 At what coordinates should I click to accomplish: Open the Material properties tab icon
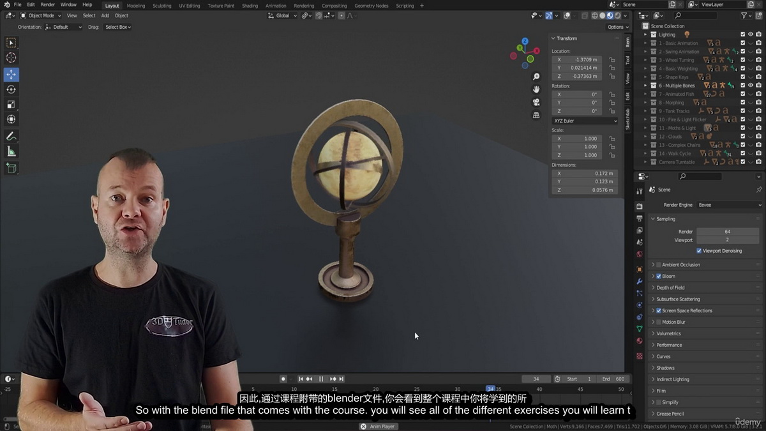pyautogui.click(x=640, y=340)
